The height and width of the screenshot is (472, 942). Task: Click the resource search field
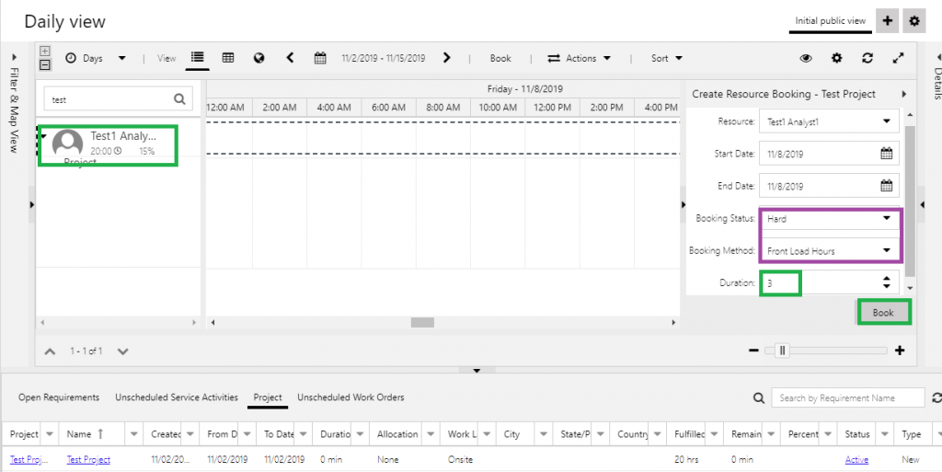(x=119, y=99)
